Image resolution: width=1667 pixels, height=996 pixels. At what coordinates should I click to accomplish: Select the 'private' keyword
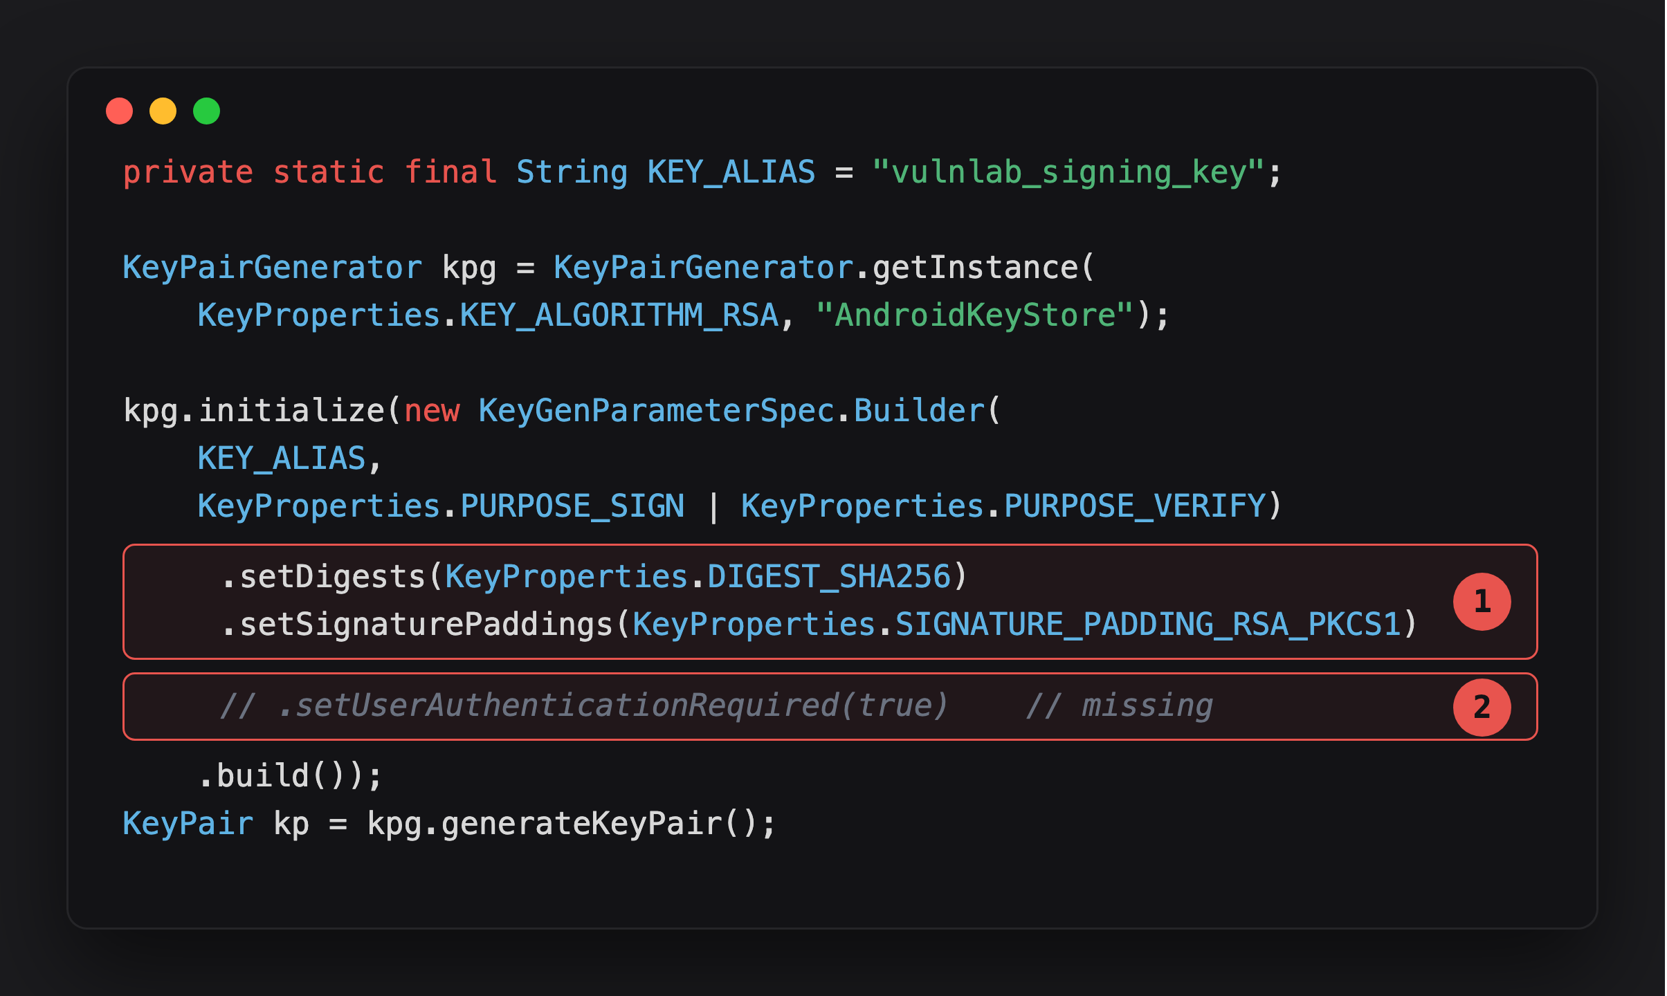tap(188, 172)
